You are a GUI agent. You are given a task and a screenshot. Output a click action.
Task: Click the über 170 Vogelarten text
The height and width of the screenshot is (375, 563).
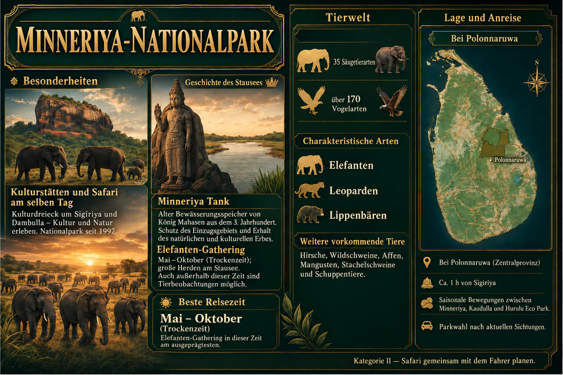(x=349, y=104)
